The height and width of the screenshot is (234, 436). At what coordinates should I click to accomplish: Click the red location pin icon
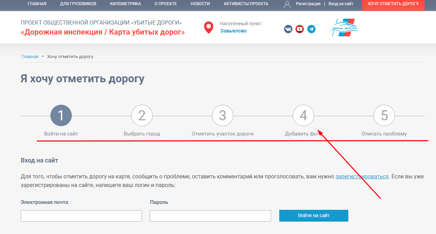click(209, 28)
